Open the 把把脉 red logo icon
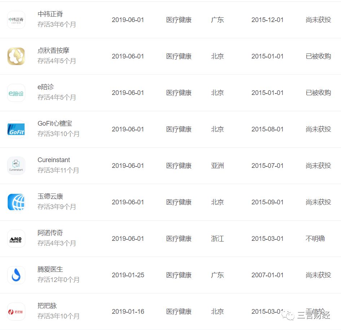 click(16, 312)
